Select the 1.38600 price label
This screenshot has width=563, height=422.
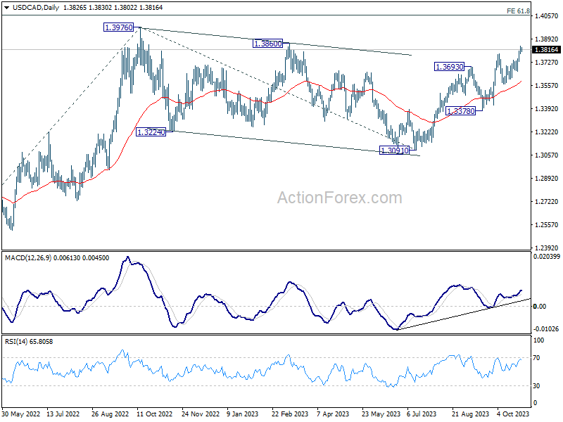point(268,44)
